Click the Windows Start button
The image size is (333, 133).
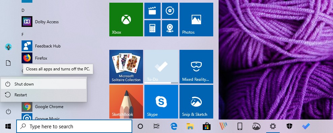[x=8, y=127]
